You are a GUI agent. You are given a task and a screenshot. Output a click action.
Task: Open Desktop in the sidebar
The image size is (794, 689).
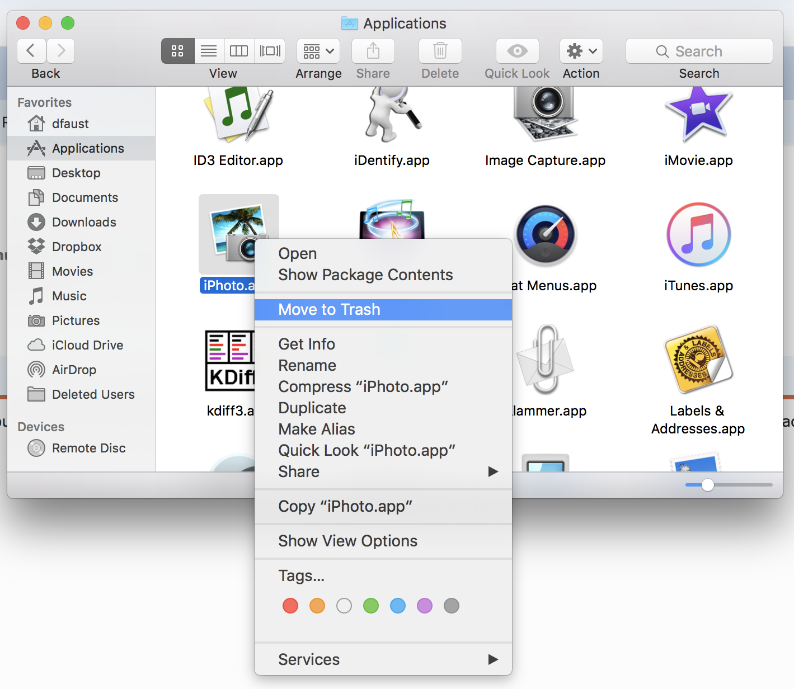click(82, 173)
